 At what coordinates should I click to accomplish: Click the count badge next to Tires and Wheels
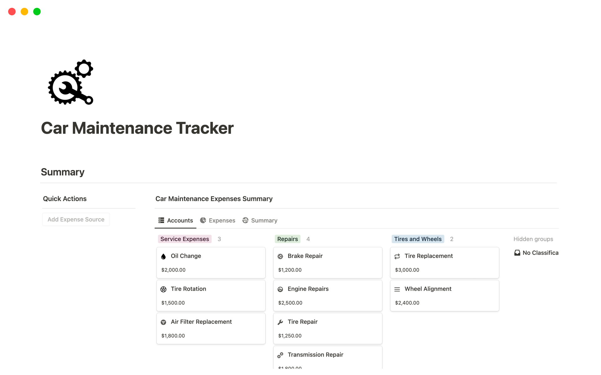coord(452,239)
